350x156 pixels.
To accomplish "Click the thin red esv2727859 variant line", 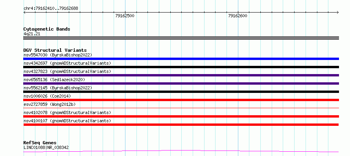I will point(181,108).
